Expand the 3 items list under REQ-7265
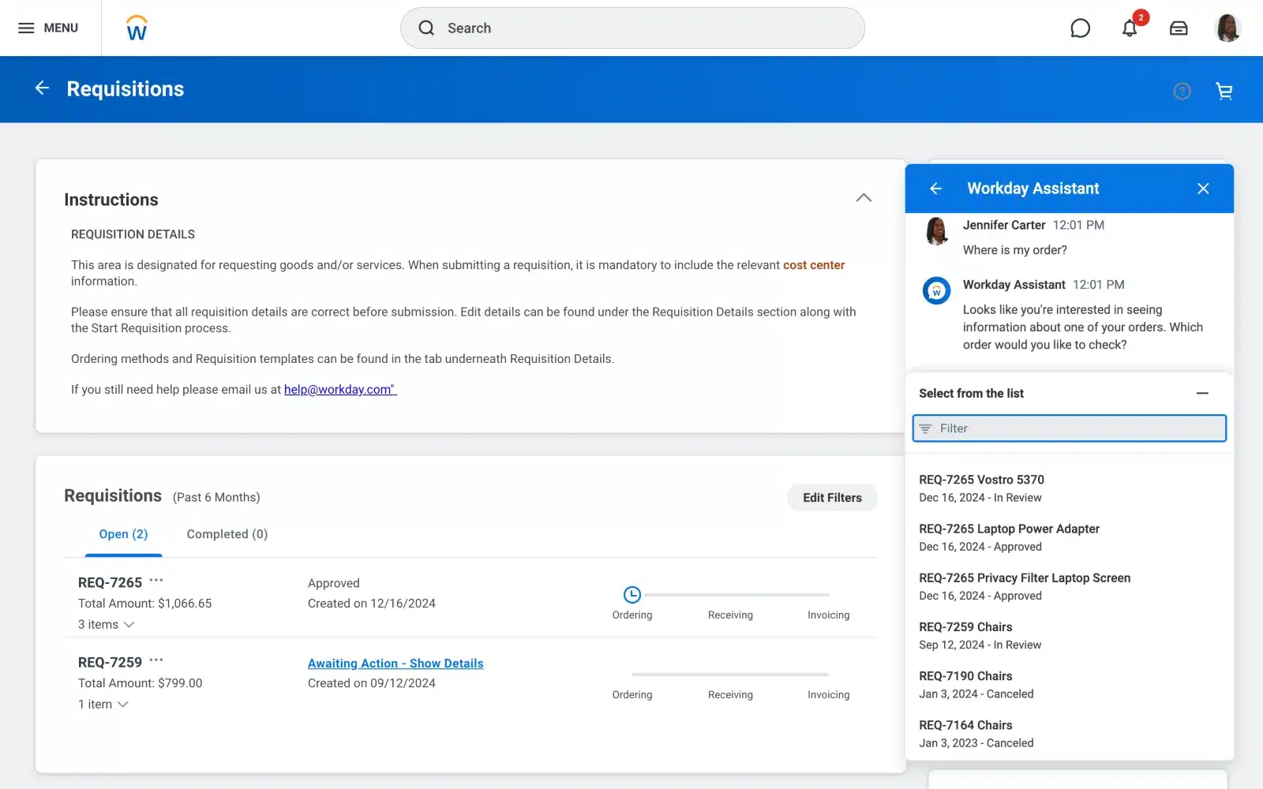 pyautogui.click(x=130, y=624)
